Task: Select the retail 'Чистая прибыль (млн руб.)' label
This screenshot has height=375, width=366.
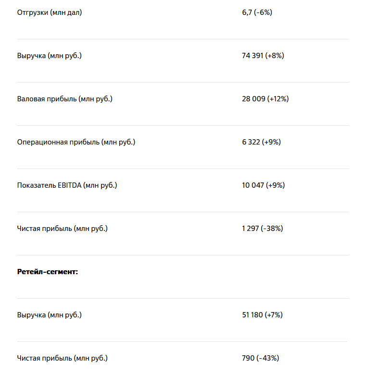Action: pyautogui.click(x=62, y=359)
